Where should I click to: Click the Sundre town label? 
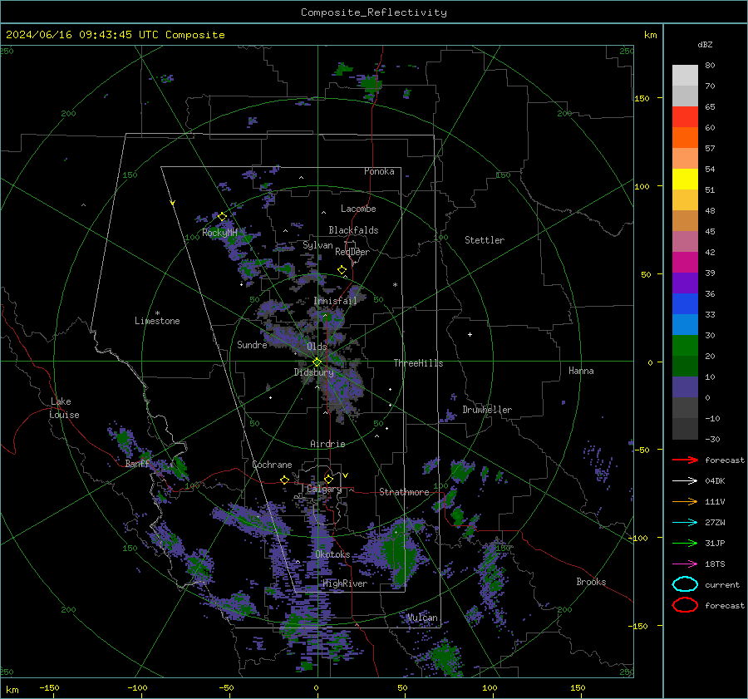(x=252, y=344)
